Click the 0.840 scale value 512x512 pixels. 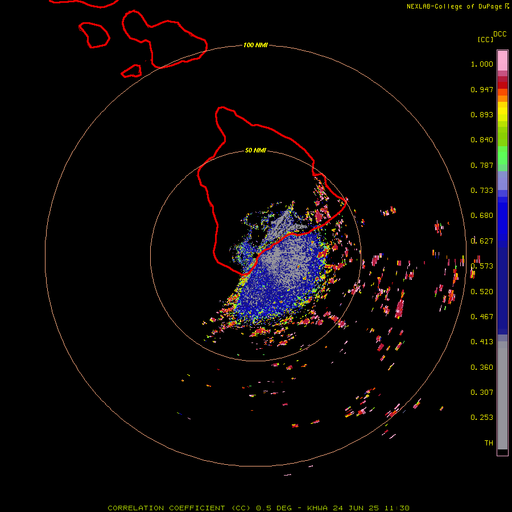[x=482, y=140]
